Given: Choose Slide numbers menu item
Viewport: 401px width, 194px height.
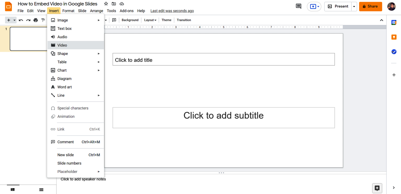Looking at the screenshot, I should coord(76,163).
